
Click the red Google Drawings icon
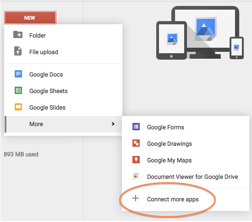click(136, 143)
